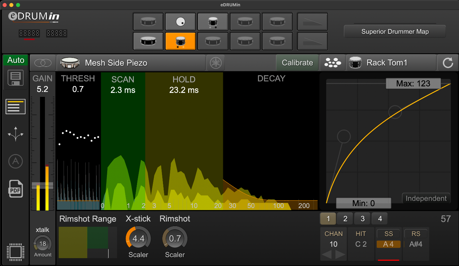The width and height of the screenshot is (459, 266).
Task: Switch to note tab 4
Action: [379, 219]
